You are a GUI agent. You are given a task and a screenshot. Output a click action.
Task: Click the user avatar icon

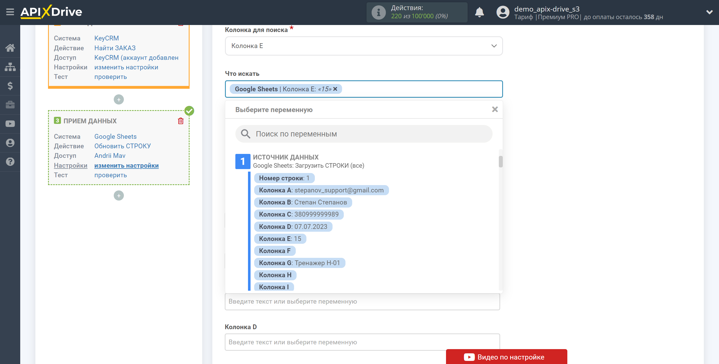pos(503,12)
